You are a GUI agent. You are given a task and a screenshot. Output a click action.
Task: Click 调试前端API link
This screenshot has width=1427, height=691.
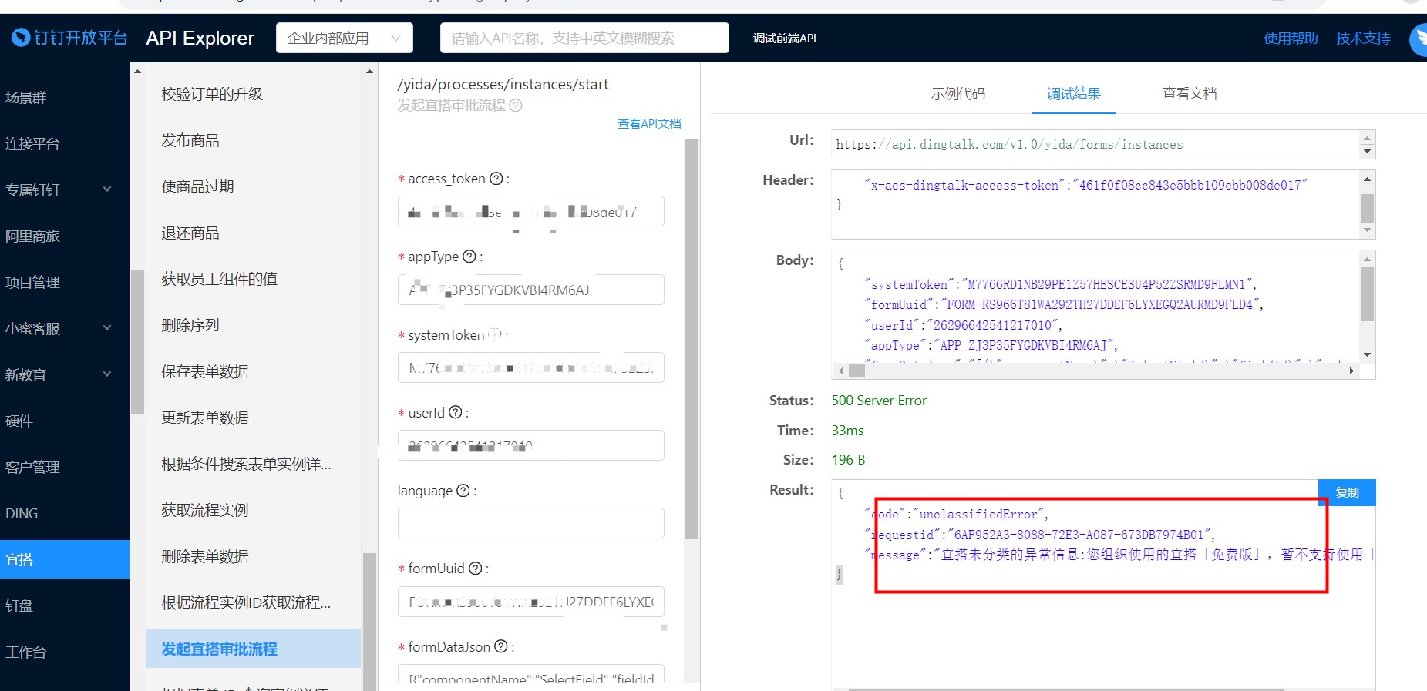[x=784, y=39]
